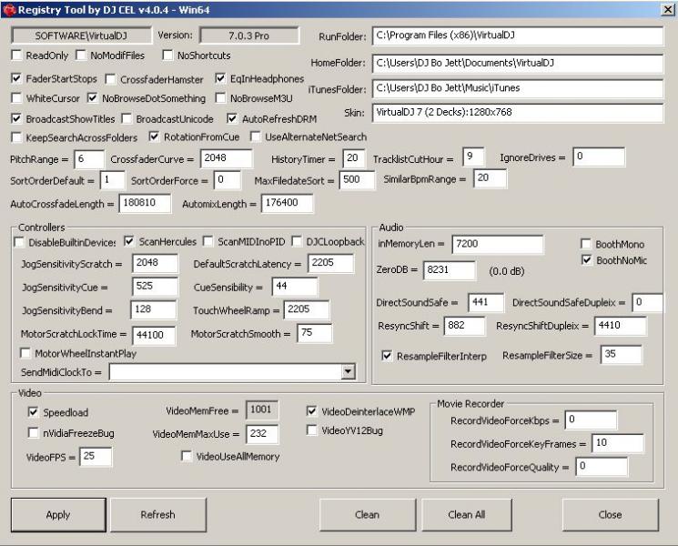This screenshot has width=678, height=546.
Task: Click the Refresh button
Action: coord(158,514)
